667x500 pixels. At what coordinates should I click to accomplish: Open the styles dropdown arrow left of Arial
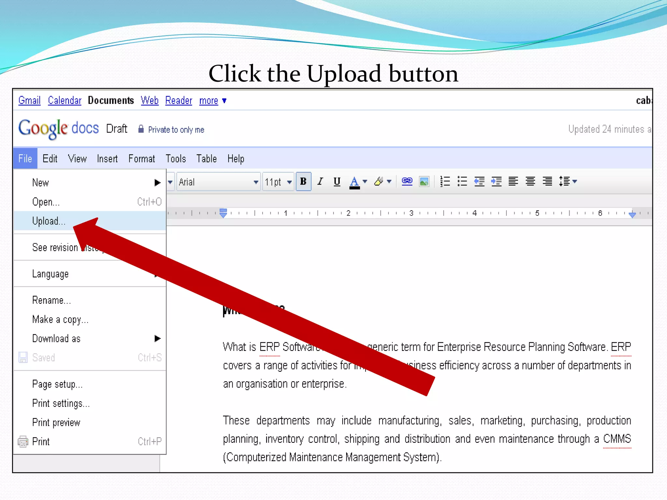pyautogui.click(x=170, y=182)
